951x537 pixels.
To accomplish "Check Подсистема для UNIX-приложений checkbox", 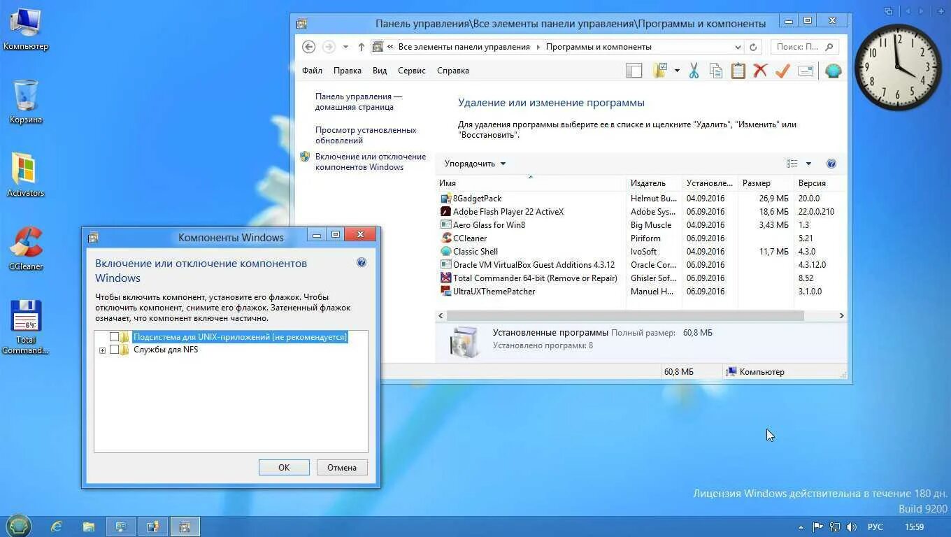I will [114, 337].
